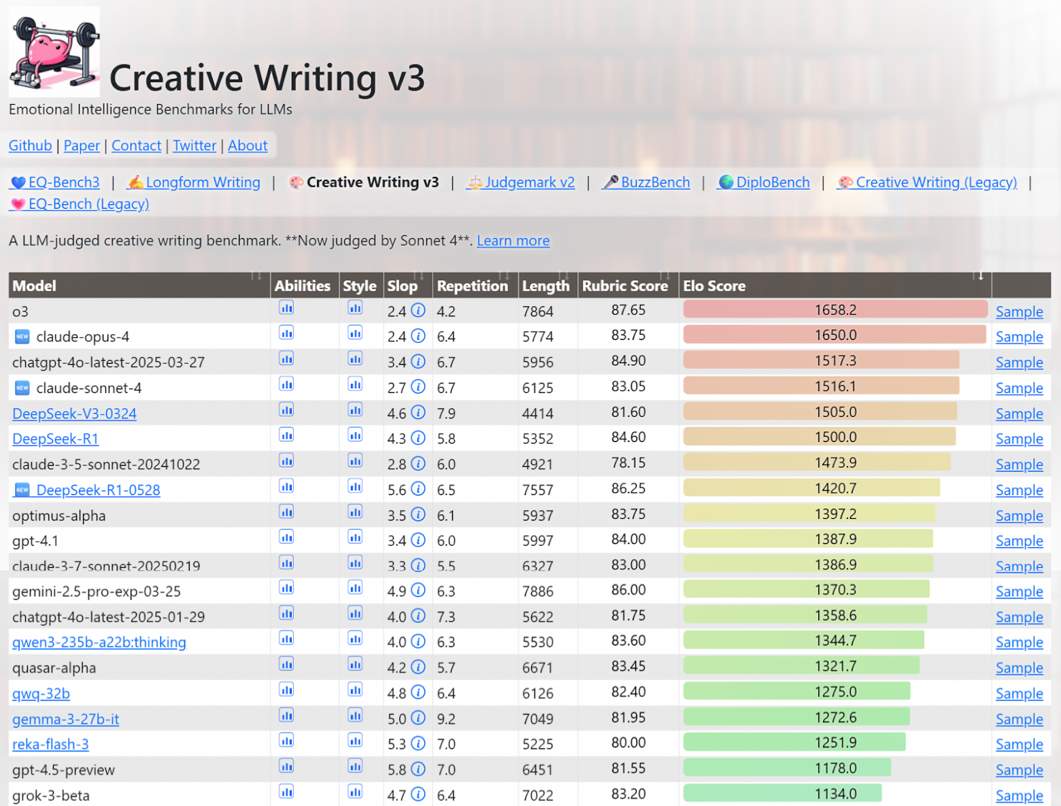Open Style chart for claude-opus-4
The image size is (1061, 806).
click(355, 333)
